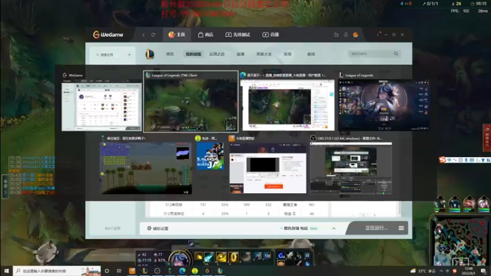491x276 pixels.
Task: Show hidden system tray icons
Action: click(441, 270)
